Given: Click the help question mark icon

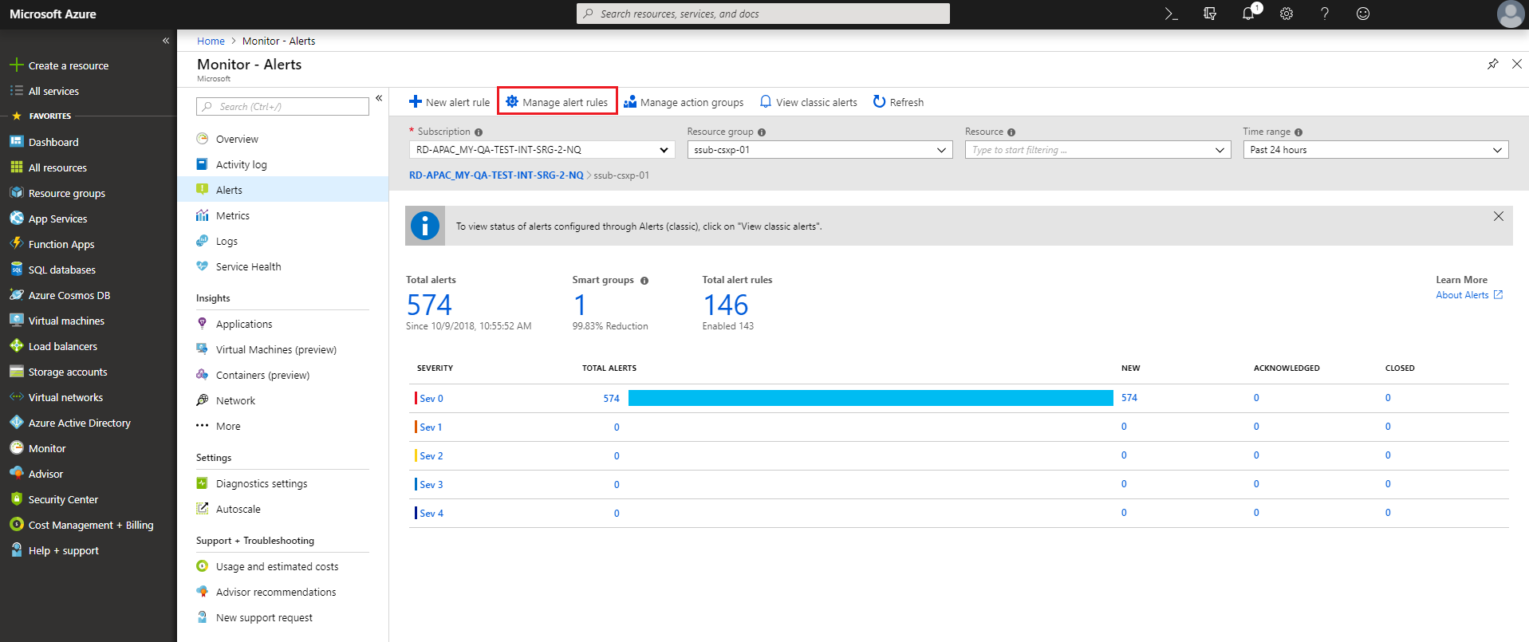Looking at the screenshot, I should click(1325, 14).
